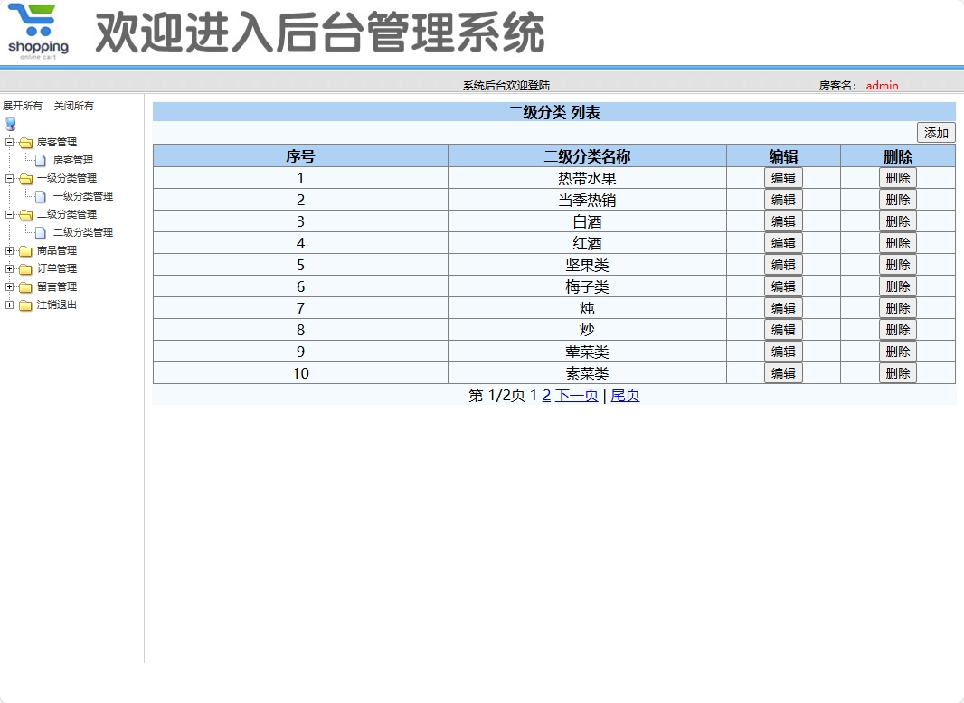Click the 素菜类 name cell

point(587,373)
